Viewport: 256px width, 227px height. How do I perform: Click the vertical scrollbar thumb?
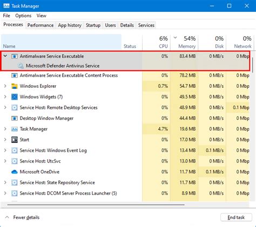coord(253,65)
